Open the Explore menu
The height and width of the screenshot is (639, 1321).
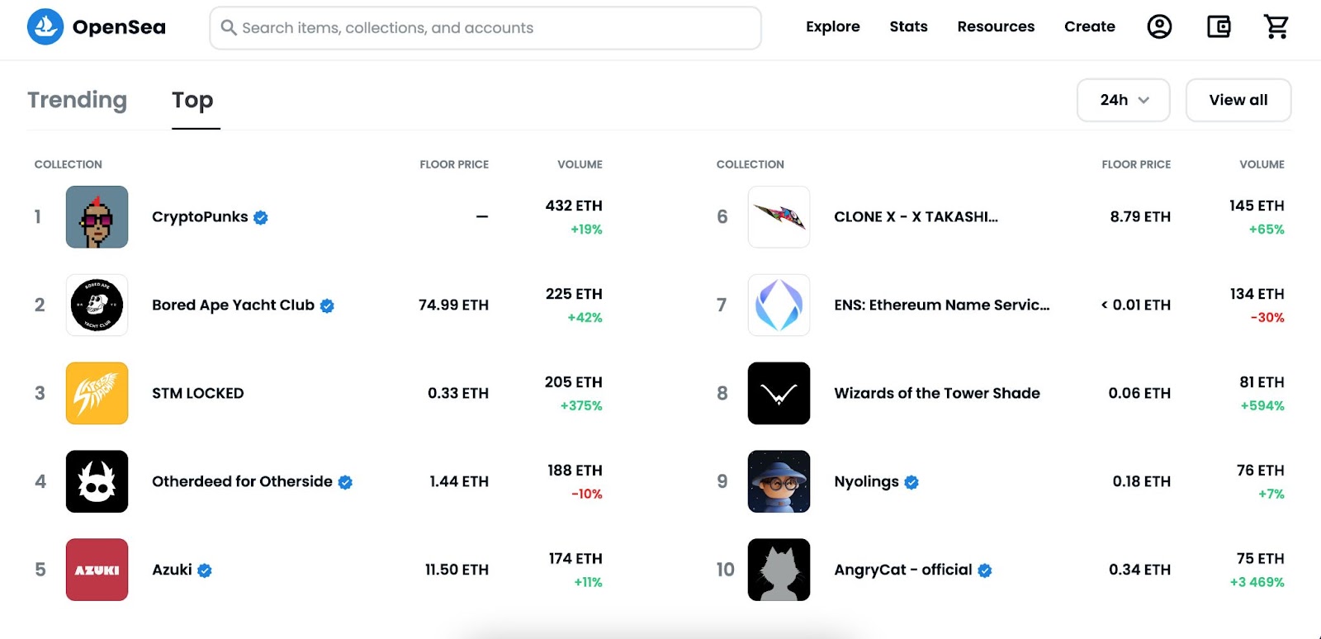832,27
